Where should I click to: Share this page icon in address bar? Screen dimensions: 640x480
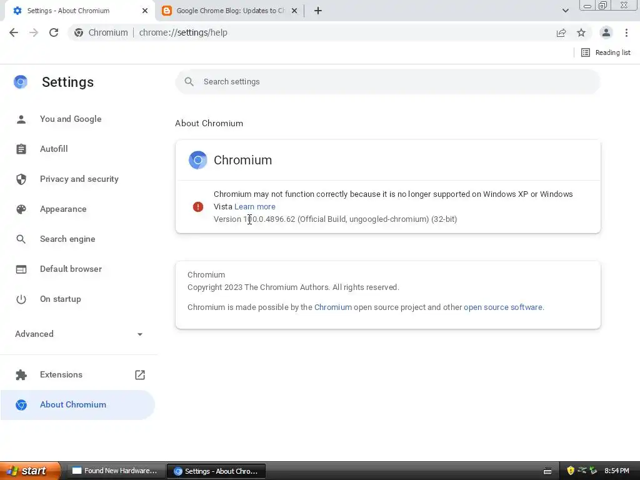[561, 32]
